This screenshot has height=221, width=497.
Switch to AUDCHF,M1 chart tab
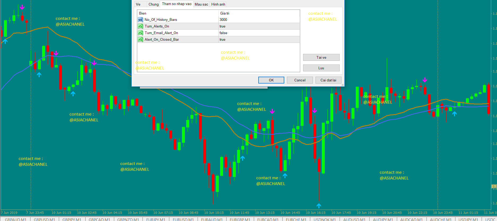coord(441,219)
